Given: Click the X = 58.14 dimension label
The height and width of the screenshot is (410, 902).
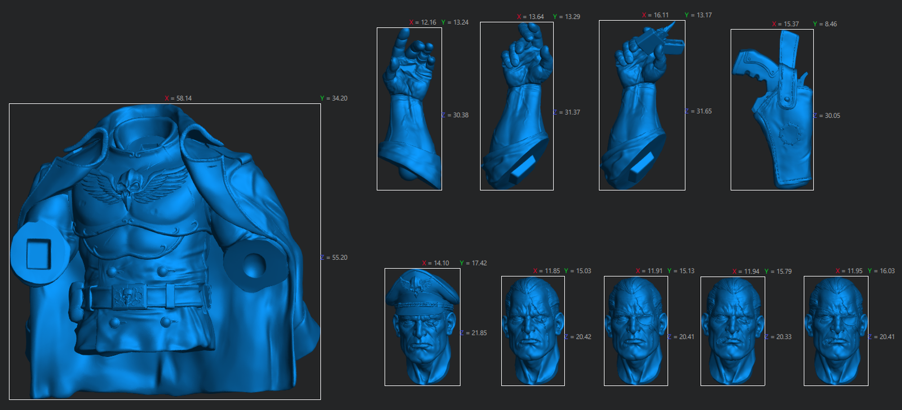Looking at the screenshot, I should [x=178, y=98].
